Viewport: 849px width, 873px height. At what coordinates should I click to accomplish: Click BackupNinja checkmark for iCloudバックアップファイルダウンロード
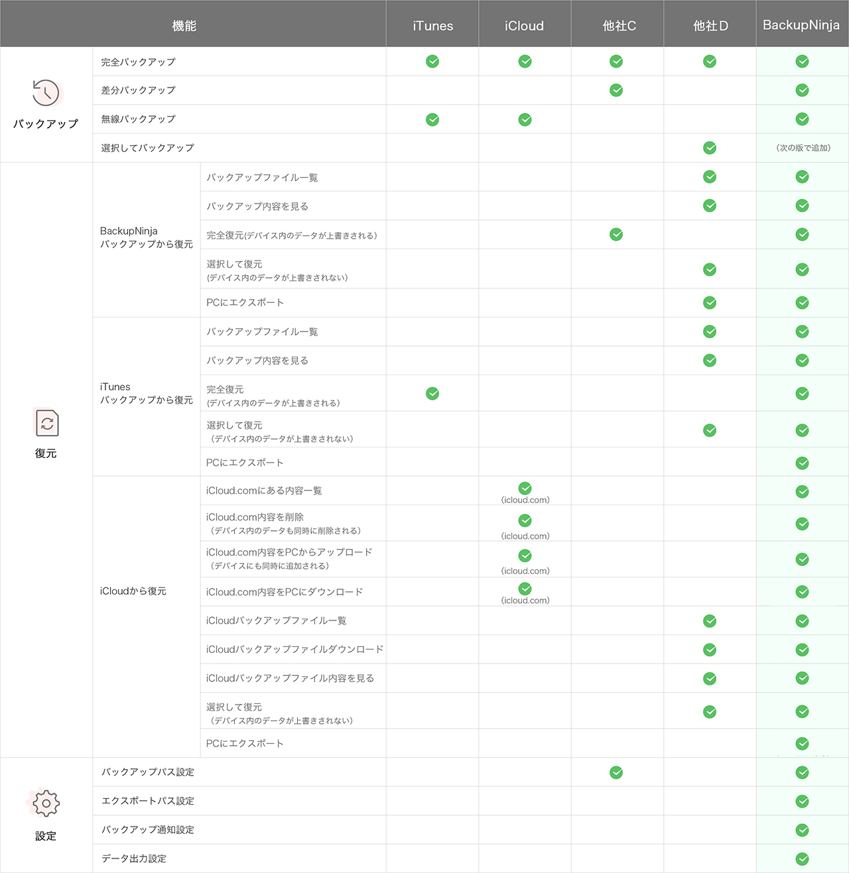pos(803,650)
